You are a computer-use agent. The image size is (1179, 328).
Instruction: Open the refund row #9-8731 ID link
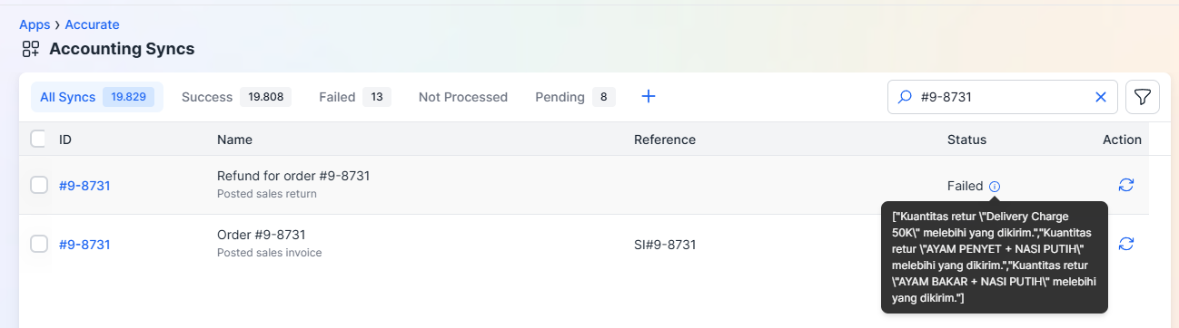(x=84, y=186)
